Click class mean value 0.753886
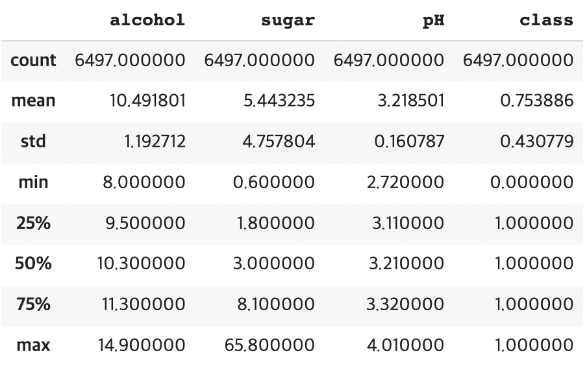This screenshot has height=366, width=587. 537,101
